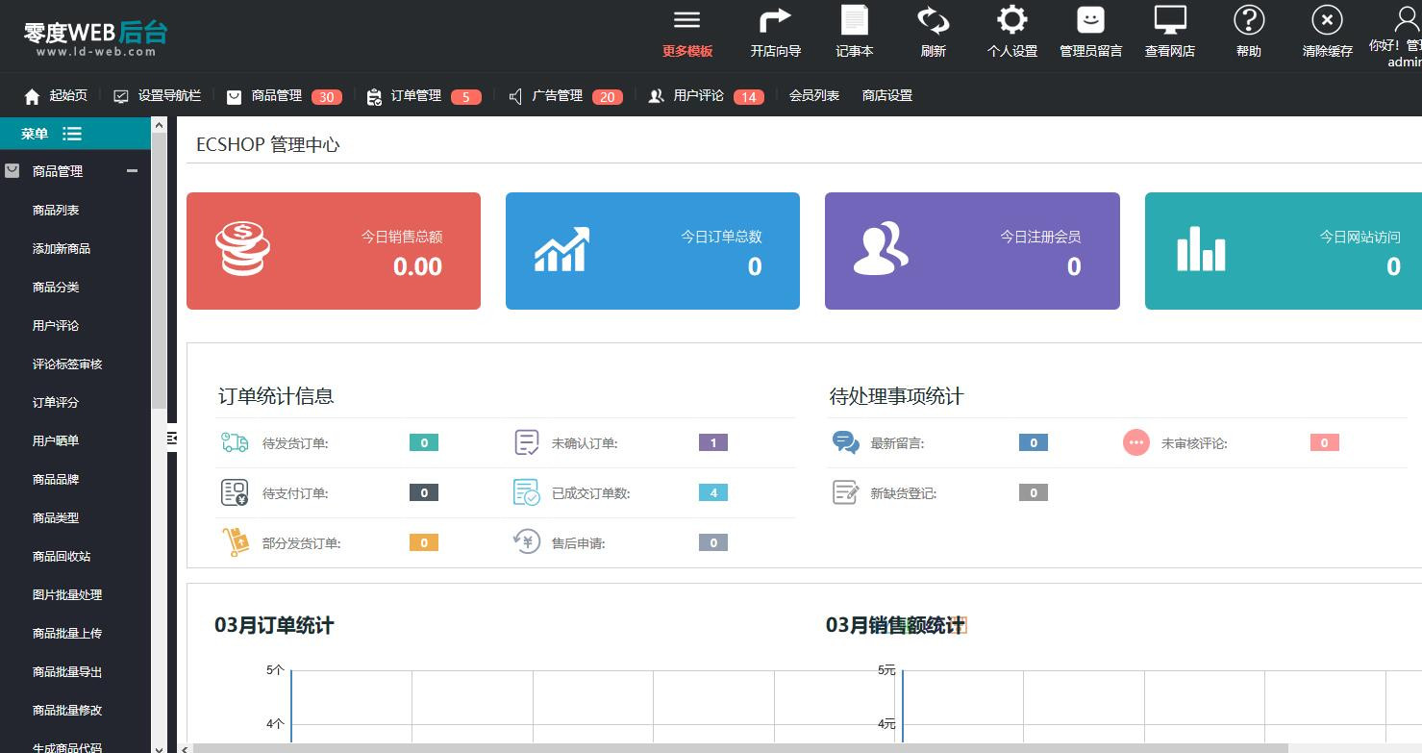This screenshot has height=753, width=1422.
Task: Click the 未确认订单 purple count badge
Action: coord(712,443)
